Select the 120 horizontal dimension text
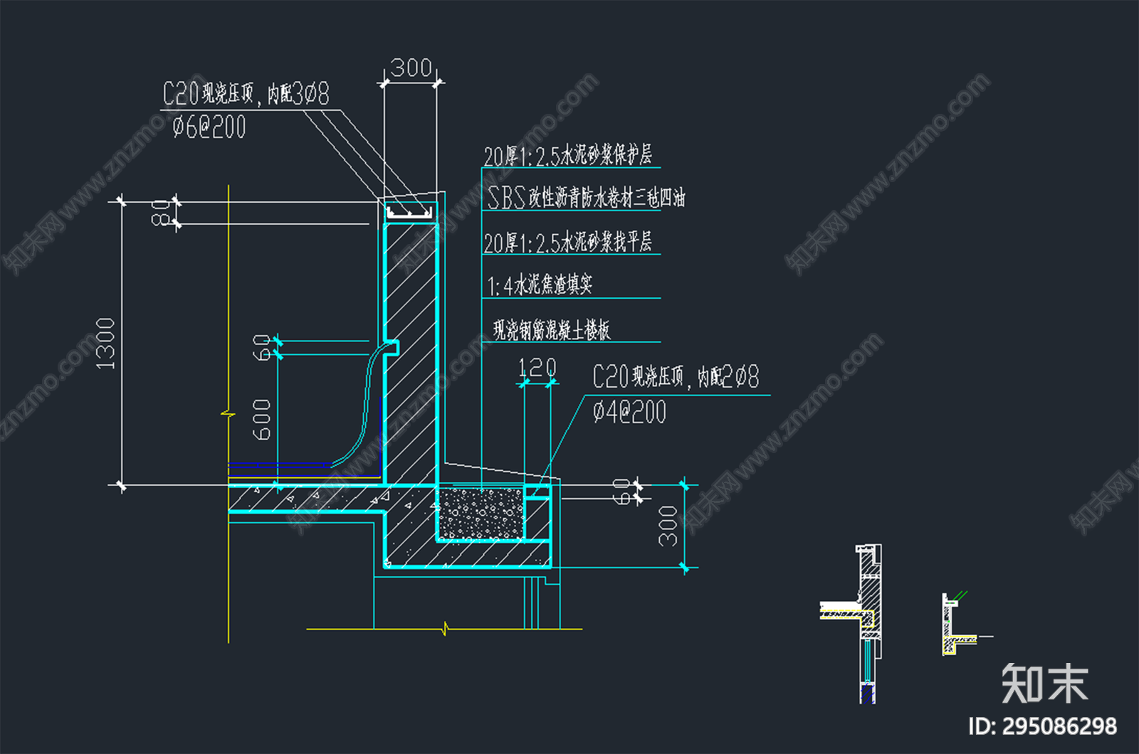 click(x=537, y=368)
